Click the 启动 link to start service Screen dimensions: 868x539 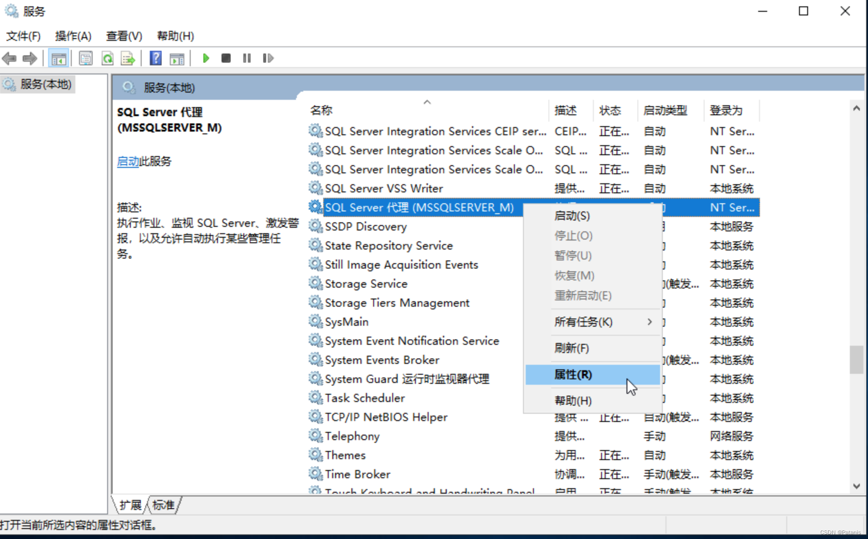pyautogui.click(x=128, y=162)
